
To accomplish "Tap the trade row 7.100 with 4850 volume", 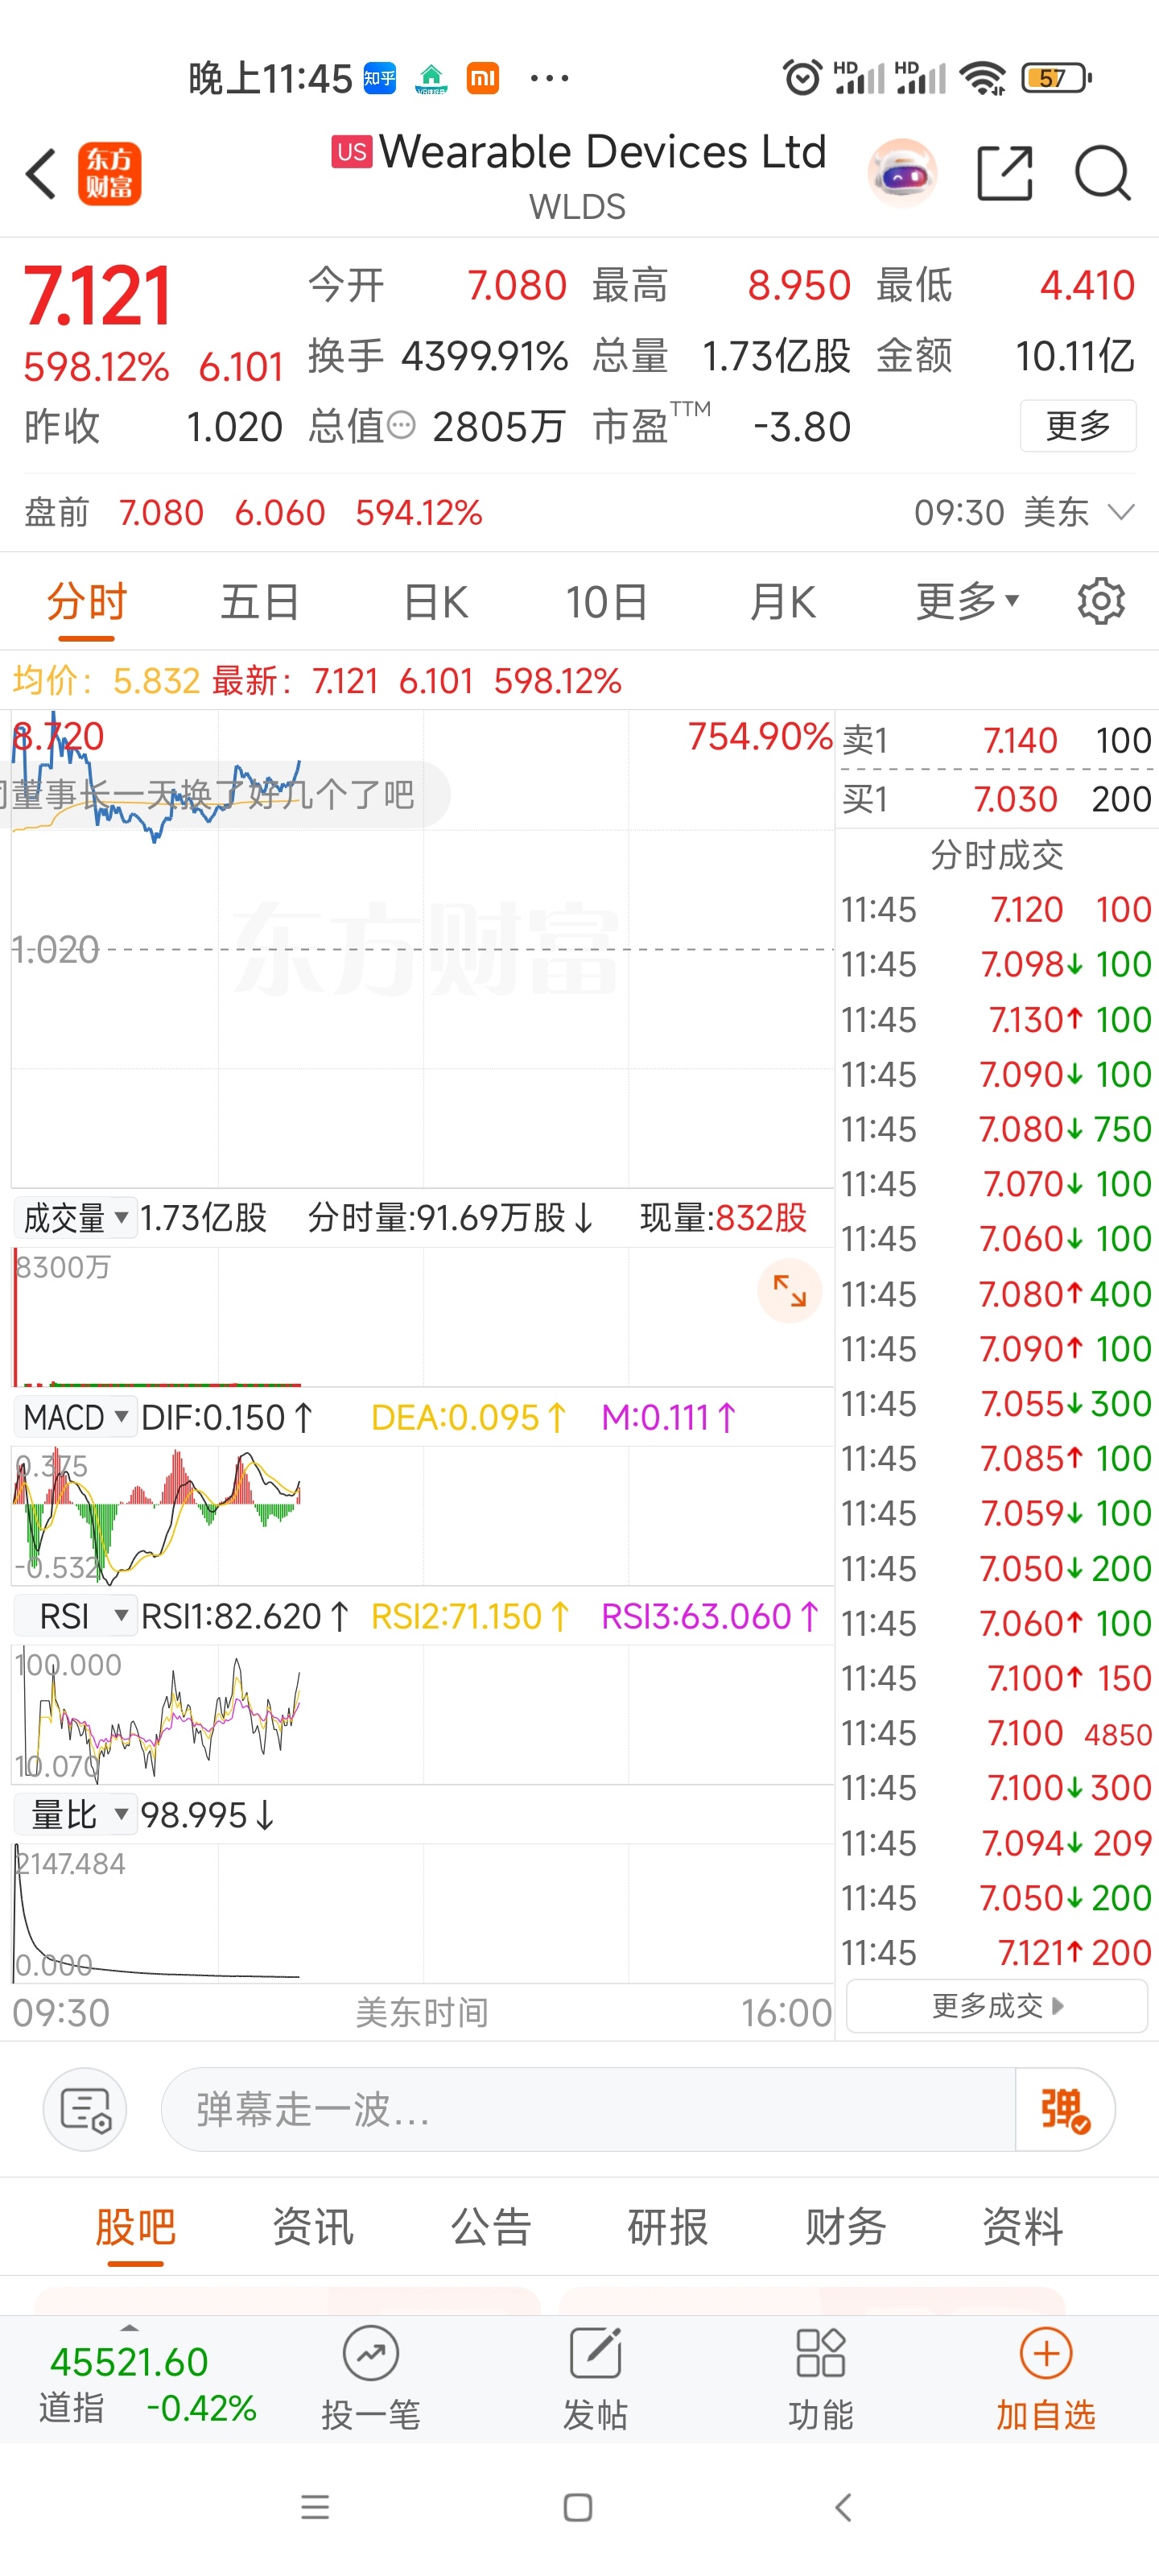I will coord(997,1733).
